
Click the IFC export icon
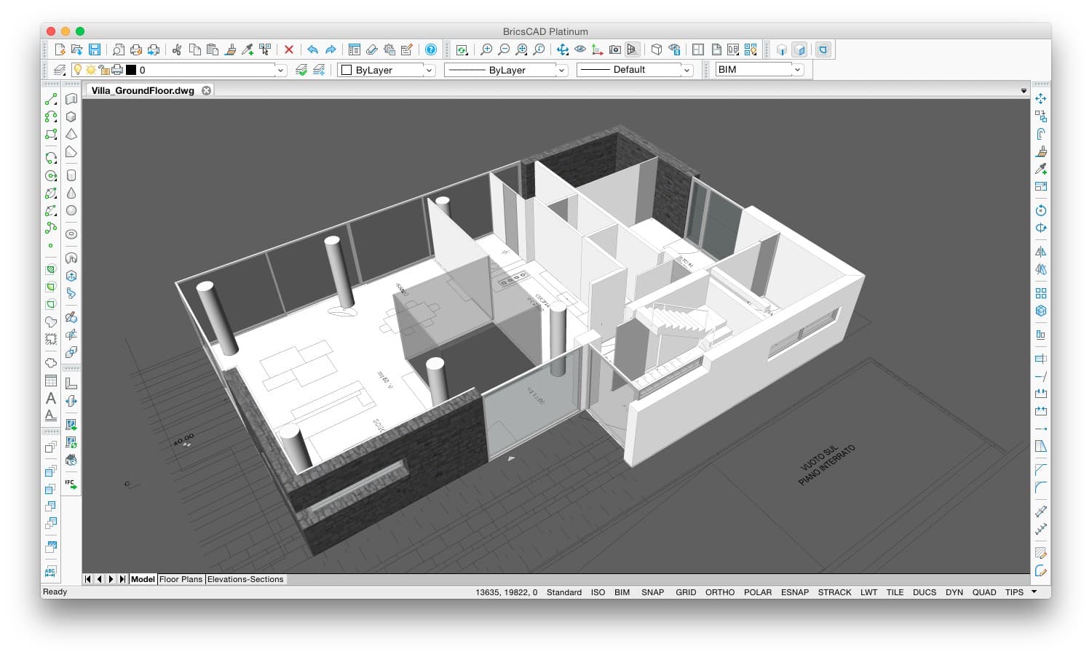71,484
